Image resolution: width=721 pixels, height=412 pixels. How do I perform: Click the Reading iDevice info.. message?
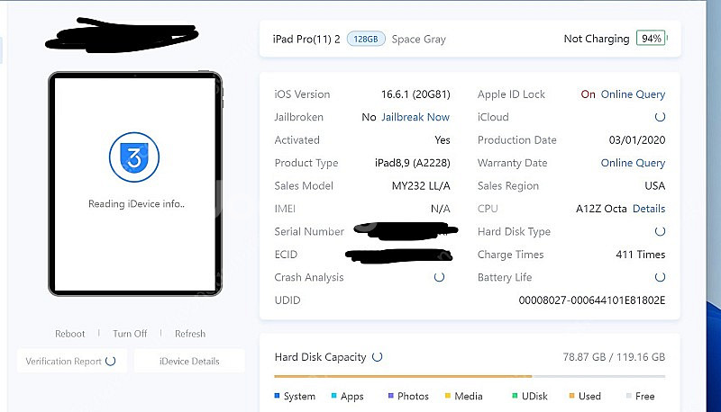click(137, 203)
